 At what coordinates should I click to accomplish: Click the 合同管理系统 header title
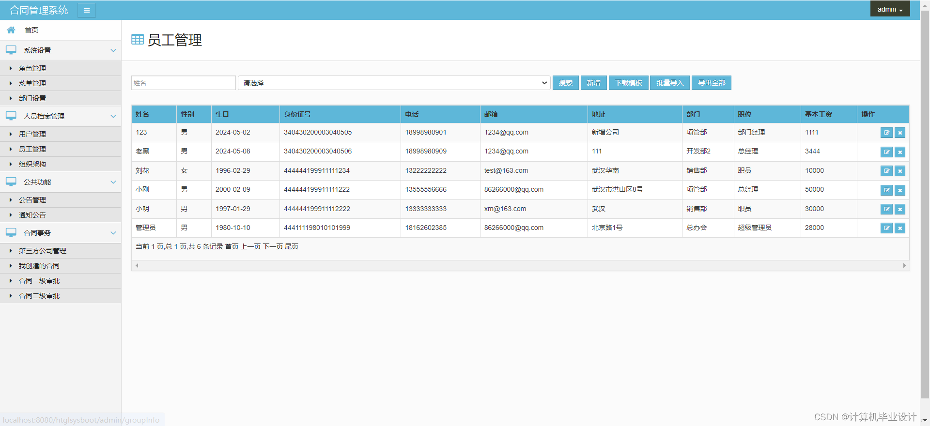click(39, 10)
